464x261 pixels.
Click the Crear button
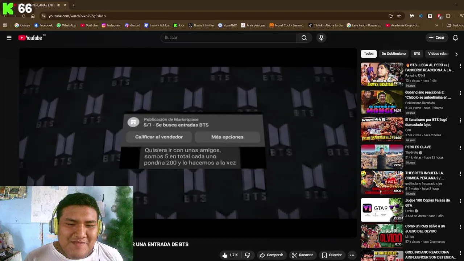[x=436, y=38]
